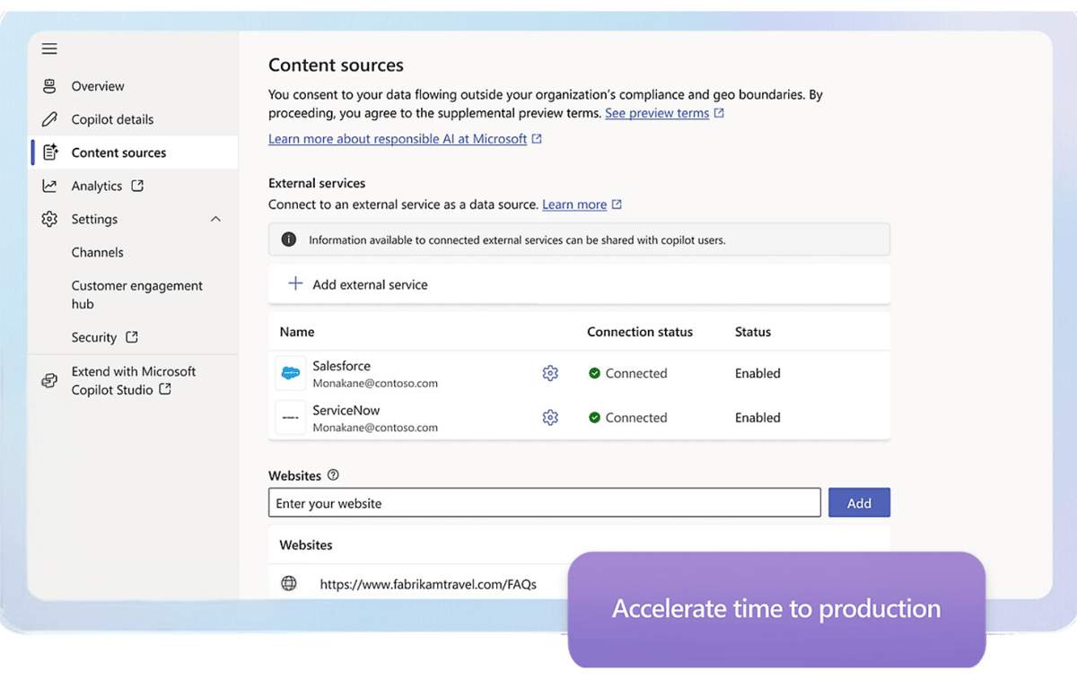Click the Analytics chart icon
The height and width of the screenshot is (679, 1077).
[x=49, y=186]
